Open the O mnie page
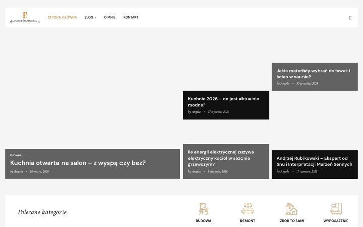This screenshot has height=227, width=363. click(110, 17)
